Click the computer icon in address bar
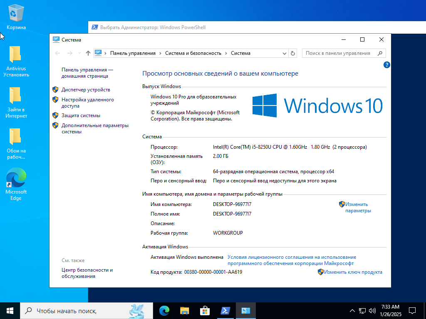 98,53
